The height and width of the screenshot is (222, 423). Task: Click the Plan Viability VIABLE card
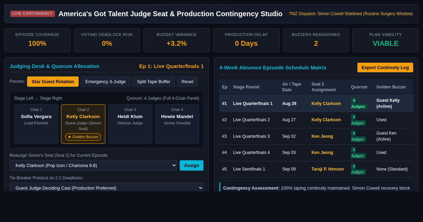(386, 40)
